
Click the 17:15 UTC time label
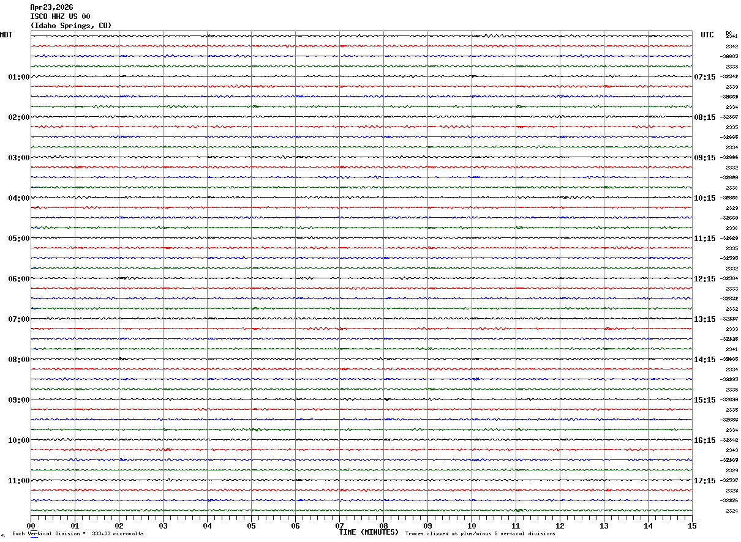[x=704, y=481]
